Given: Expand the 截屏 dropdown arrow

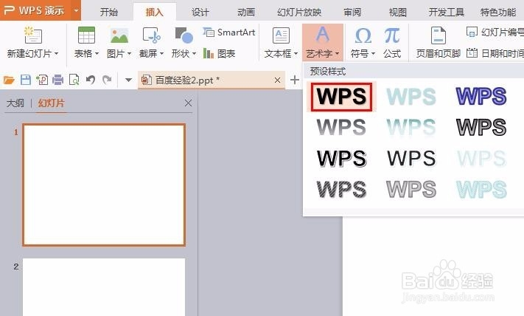Looking at the screenshot, I should [x=161, y=54].
